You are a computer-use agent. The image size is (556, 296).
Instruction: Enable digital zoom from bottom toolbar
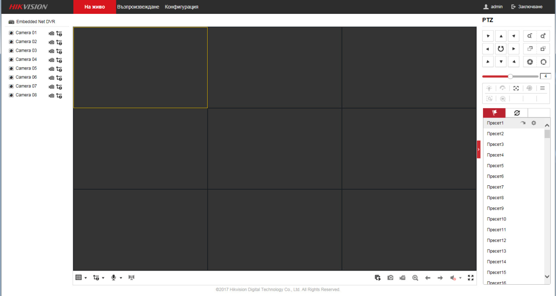coord(415,278)
